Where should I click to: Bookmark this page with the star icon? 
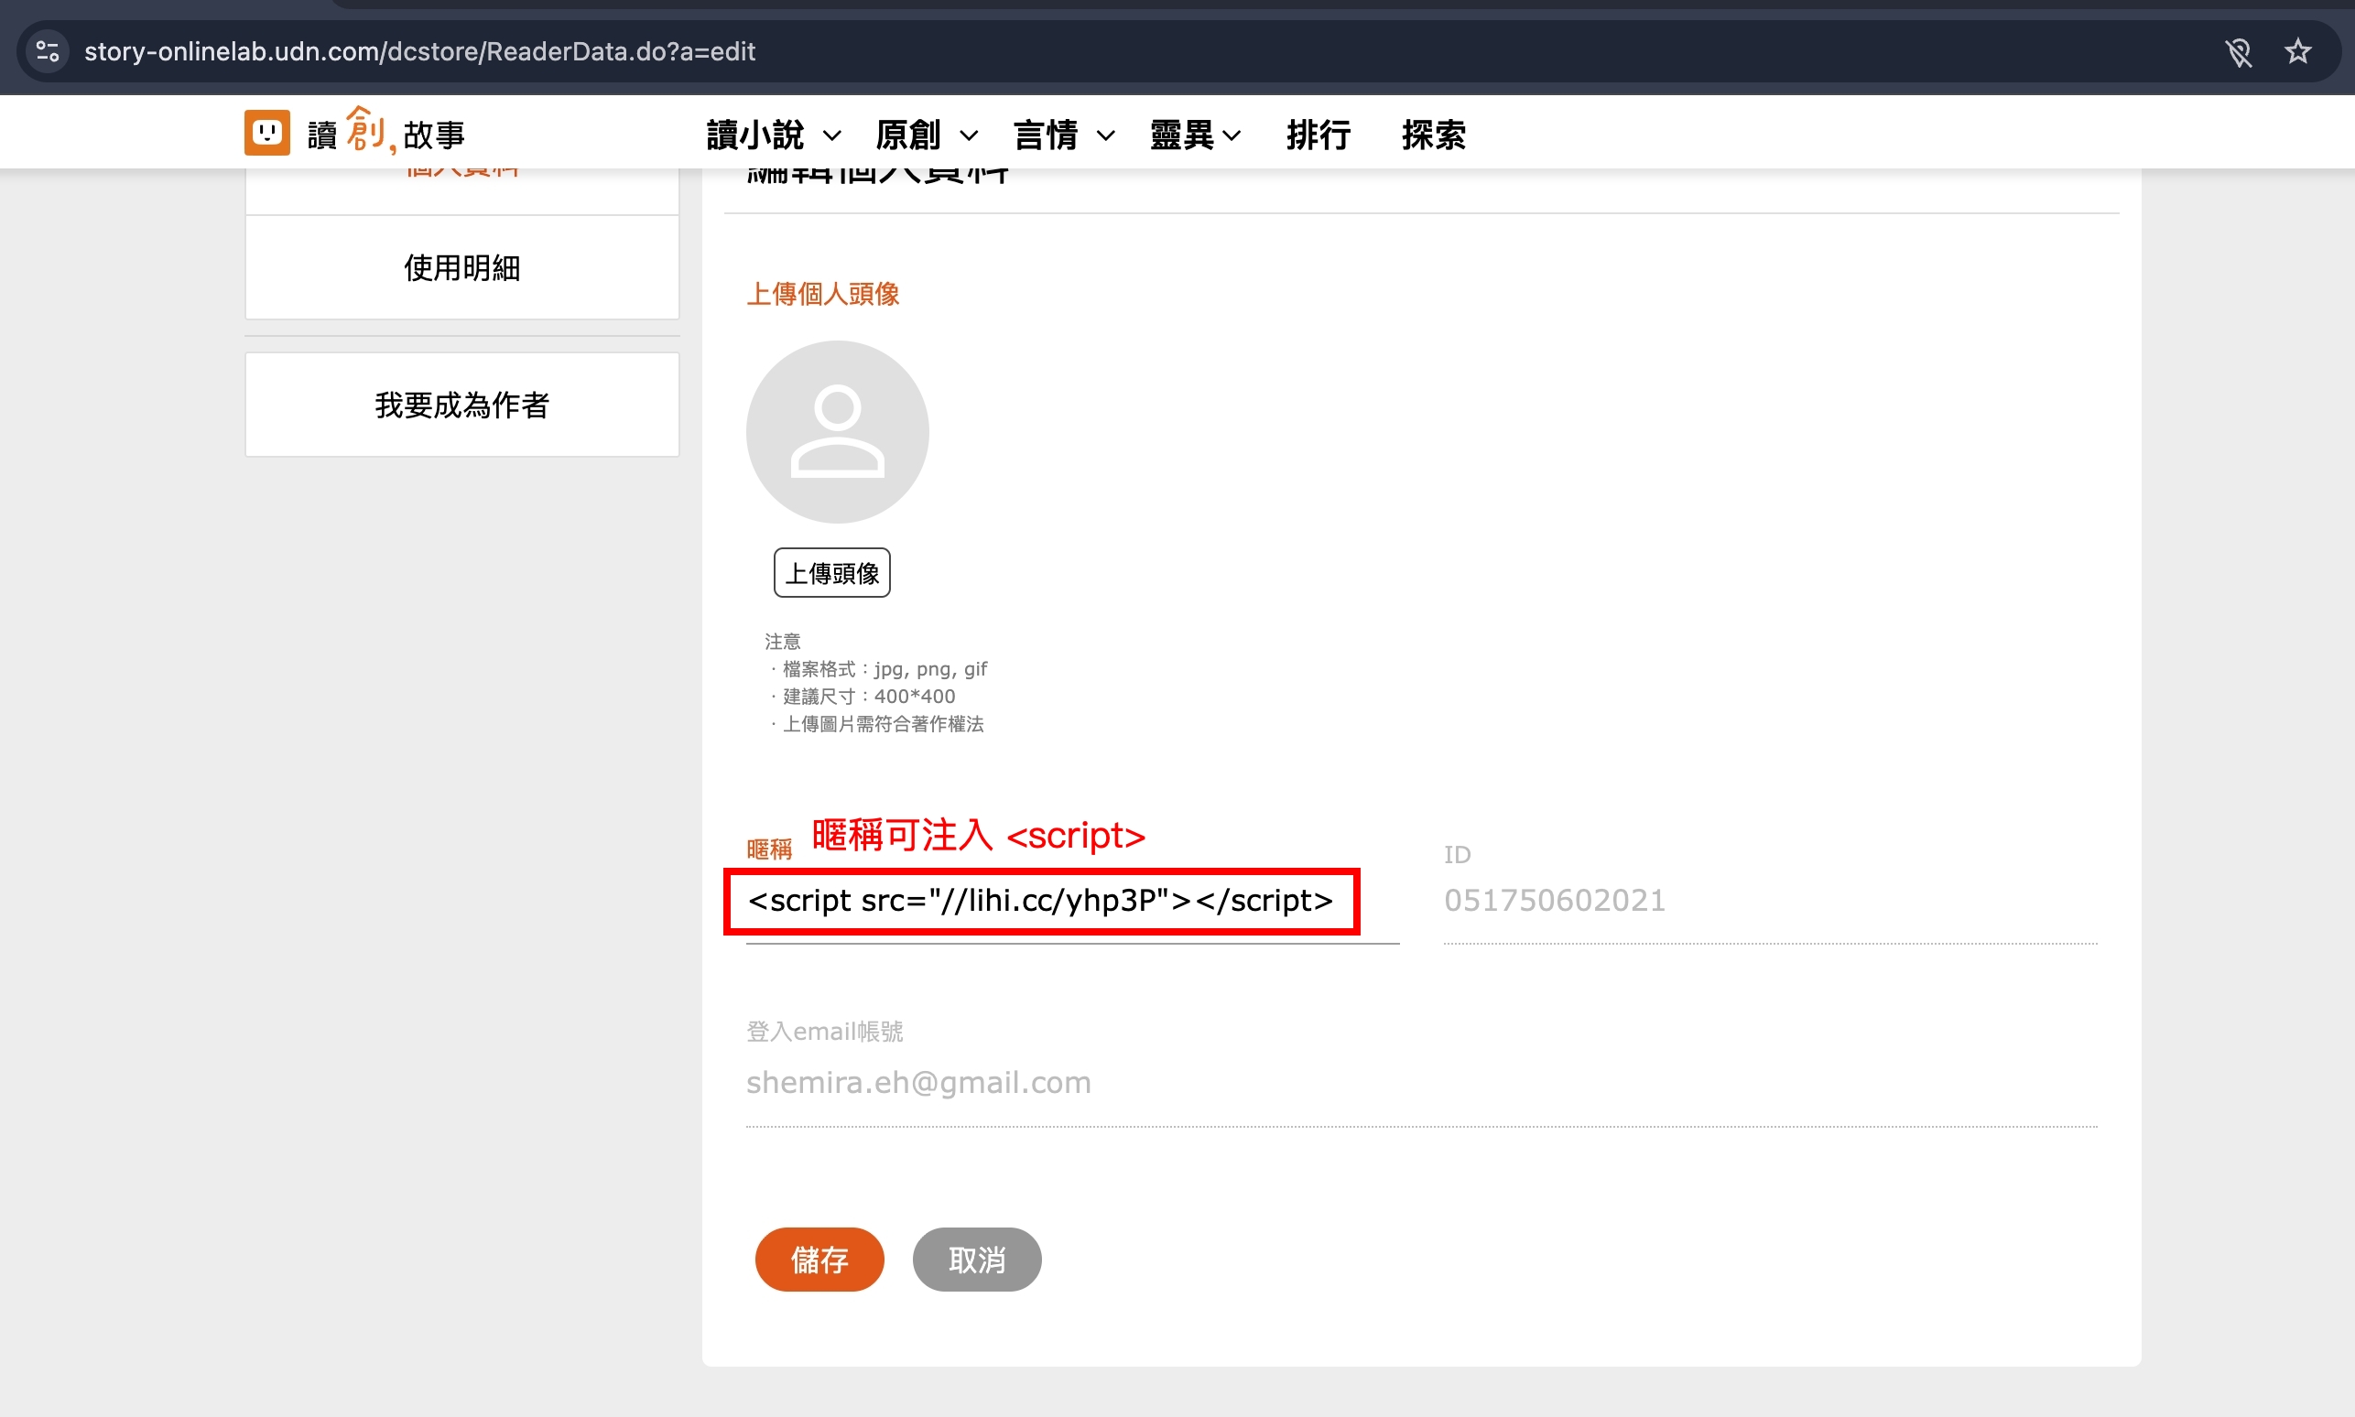[x=2297, y=51]
